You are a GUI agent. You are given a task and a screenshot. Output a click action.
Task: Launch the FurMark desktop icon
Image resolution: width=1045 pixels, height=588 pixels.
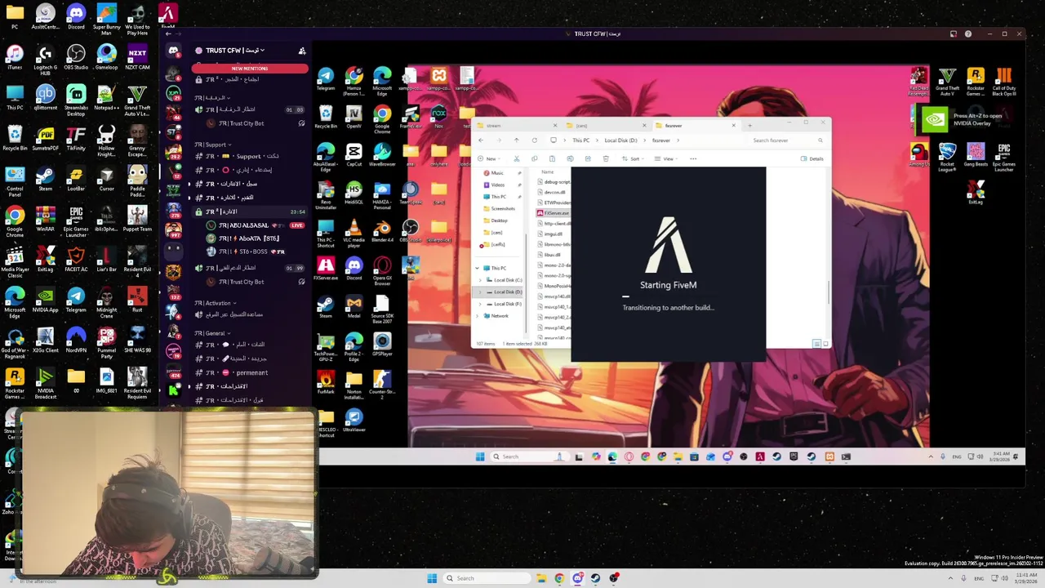coord(326,382)
